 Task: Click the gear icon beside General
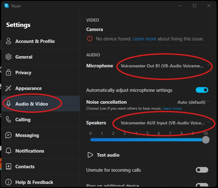coord(8,57)
